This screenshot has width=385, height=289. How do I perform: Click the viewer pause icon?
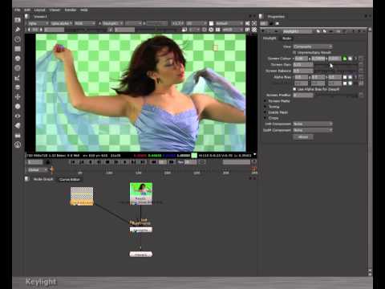pos(218,30)
